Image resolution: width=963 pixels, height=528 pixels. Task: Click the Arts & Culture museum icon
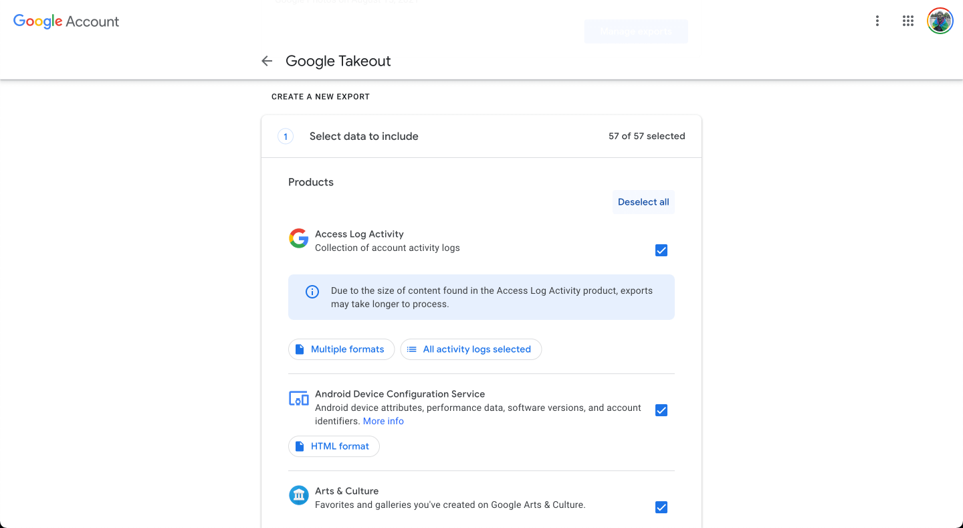[298, 495]
